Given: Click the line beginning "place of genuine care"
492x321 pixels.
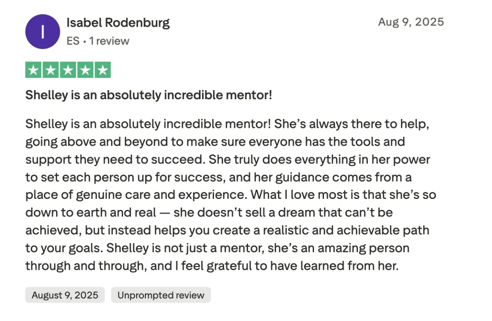Looking at the screenshot, I should [231, 195].
